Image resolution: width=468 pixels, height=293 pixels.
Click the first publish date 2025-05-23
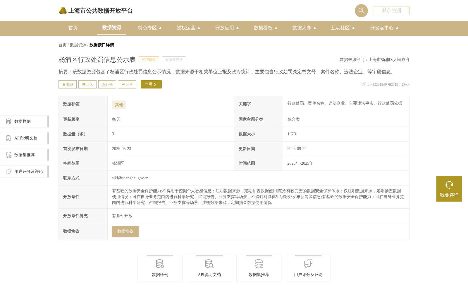tap(122, 149)
